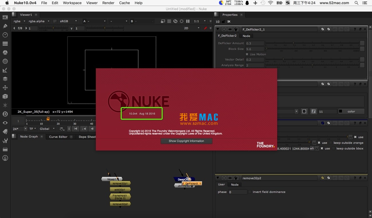Click the viewer proxy mode icon

pyautogui.click(x=163, y=21)
